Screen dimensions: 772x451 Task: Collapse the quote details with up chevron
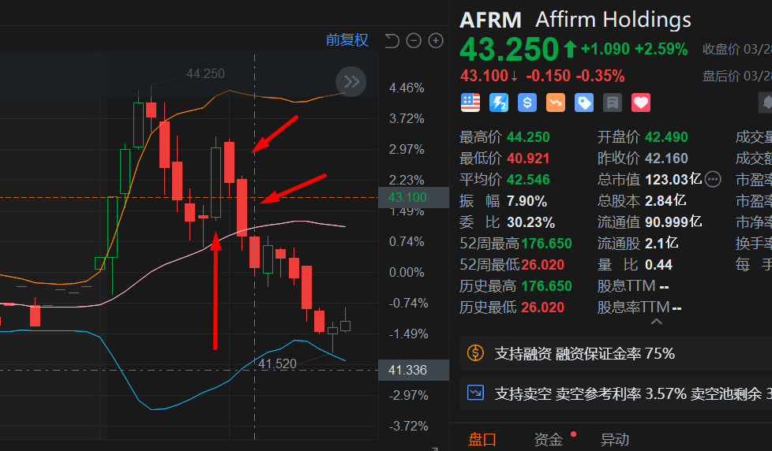click(x=656, y=322)
